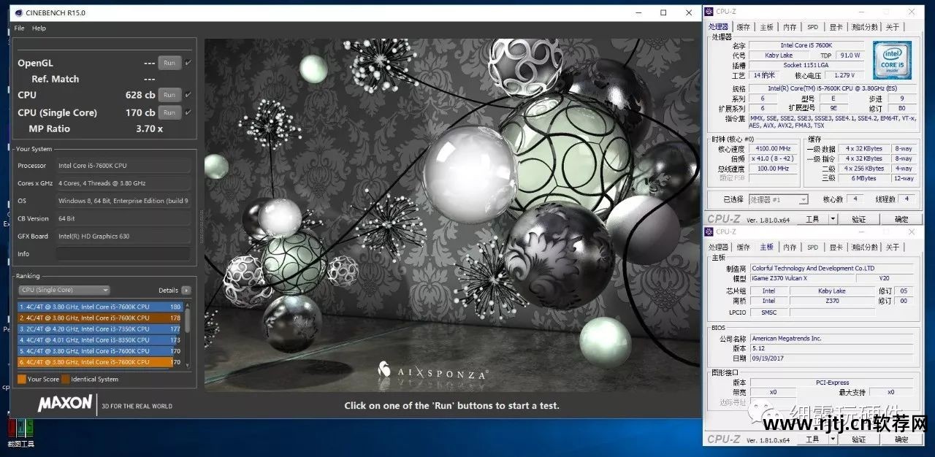Select 处理器 tab in lower CPU-Z window
Viewport: 935px width, 457px height.
pyautogui.click(x=719, y=247)
